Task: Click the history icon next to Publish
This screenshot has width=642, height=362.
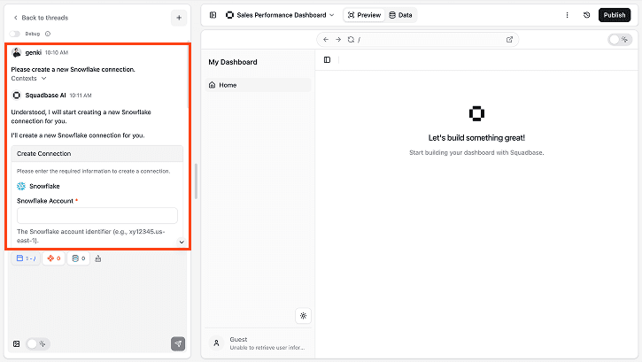Action: pos(587,15)
